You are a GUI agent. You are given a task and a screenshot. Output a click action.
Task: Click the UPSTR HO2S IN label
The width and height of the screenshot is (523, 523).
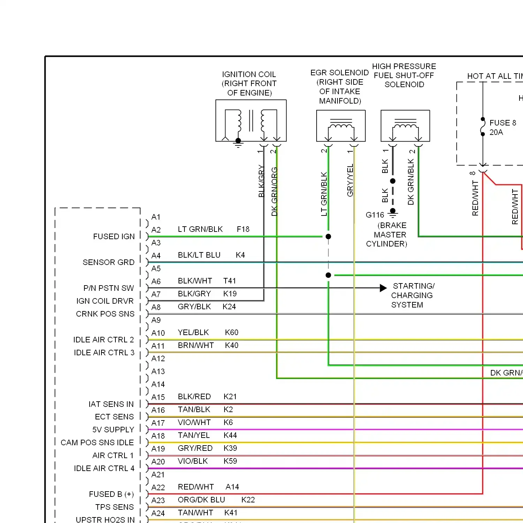tap(105, 520)
